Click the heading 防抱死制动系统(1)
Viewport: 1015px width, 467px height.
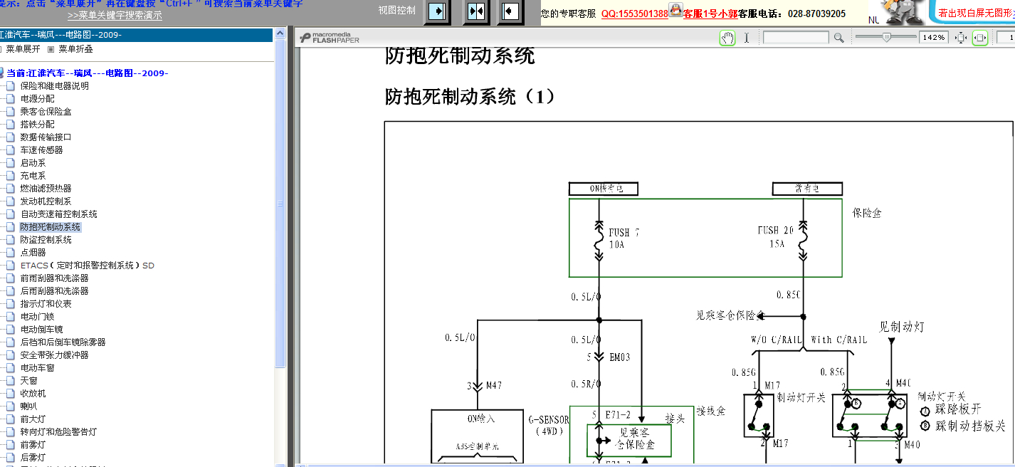tap(470, 97)
